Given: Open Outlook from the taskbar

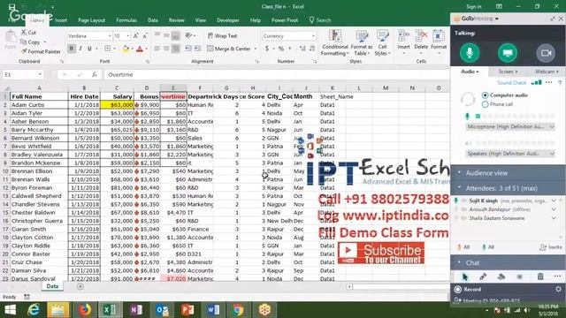Looking at the screenshot, I should click(162, 310).
